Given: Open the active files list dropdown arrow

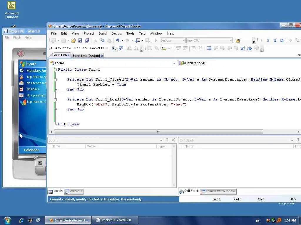Looking at the screenshot, I should (299, 55).
